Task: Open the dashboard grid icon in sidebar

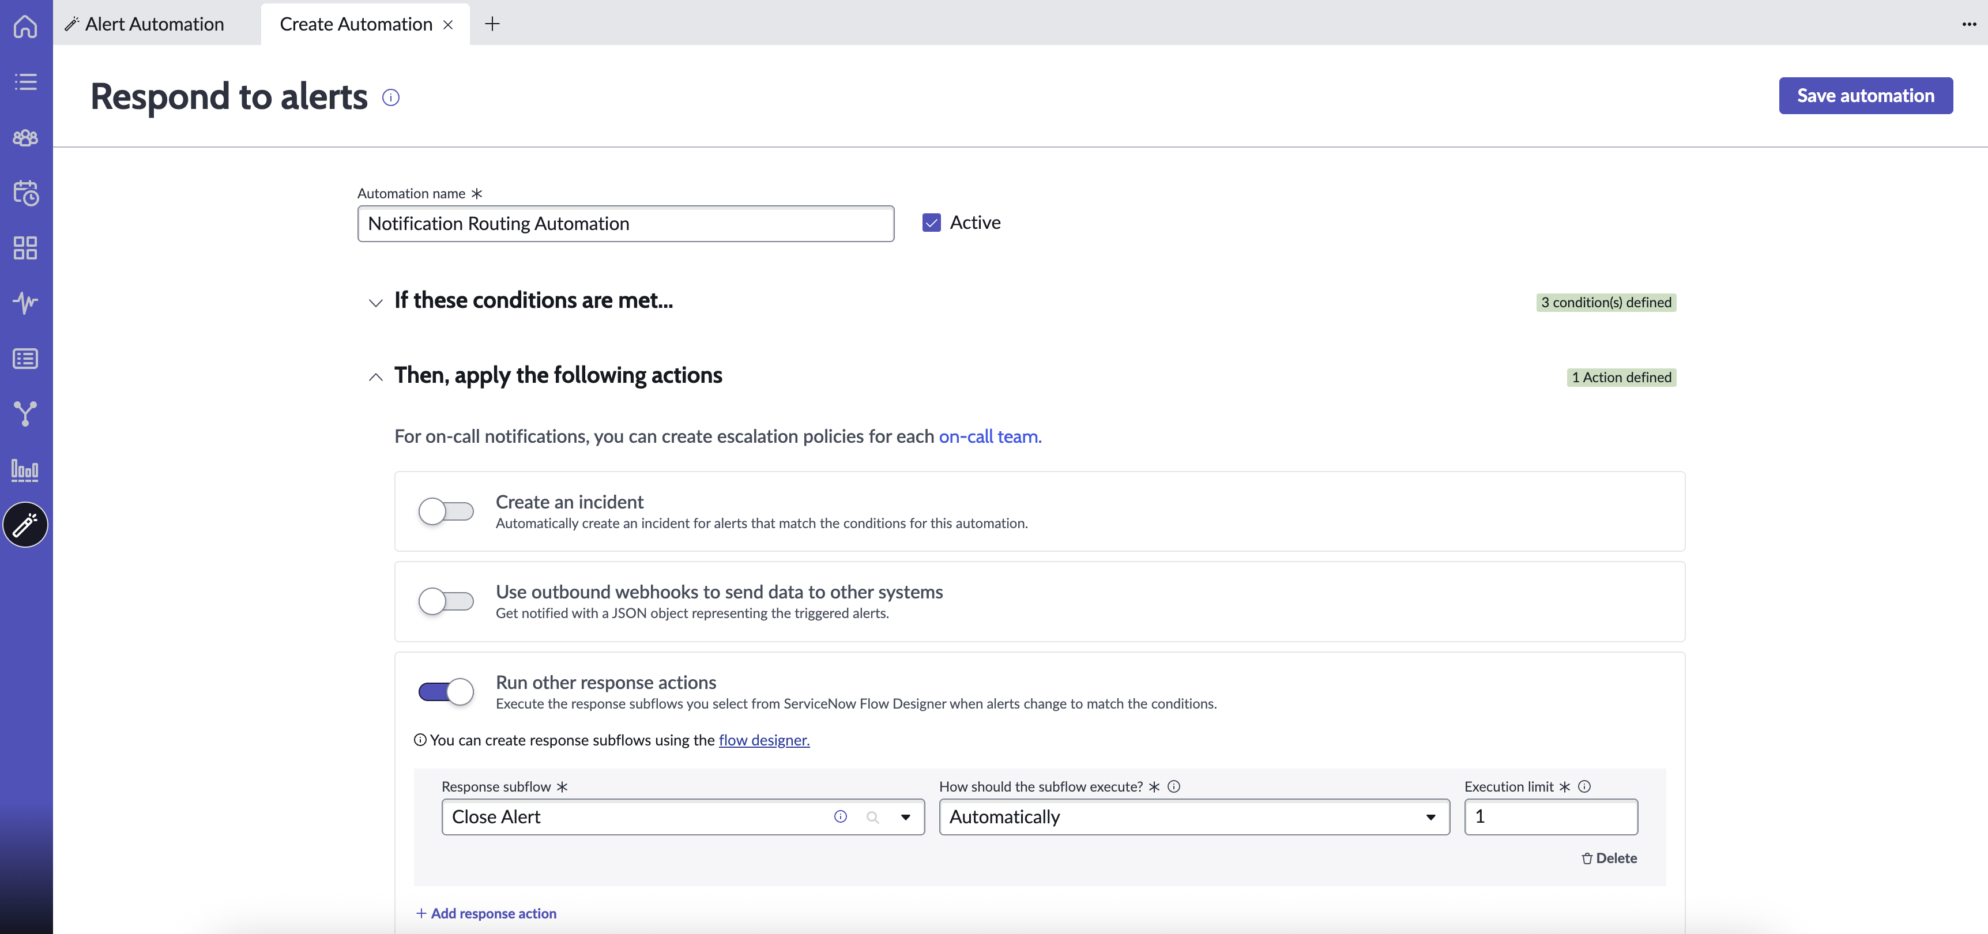Action: pyautogui.click(x=25, y=248)
